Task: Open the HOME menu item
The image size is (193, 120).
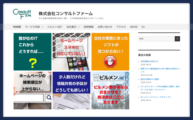Action: click(17, 27)
